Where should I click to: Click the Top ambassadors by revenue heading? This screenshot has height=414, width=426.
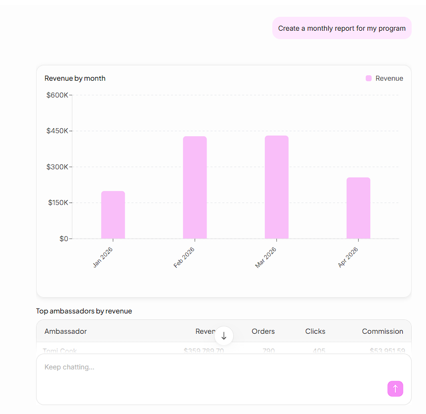84,311
